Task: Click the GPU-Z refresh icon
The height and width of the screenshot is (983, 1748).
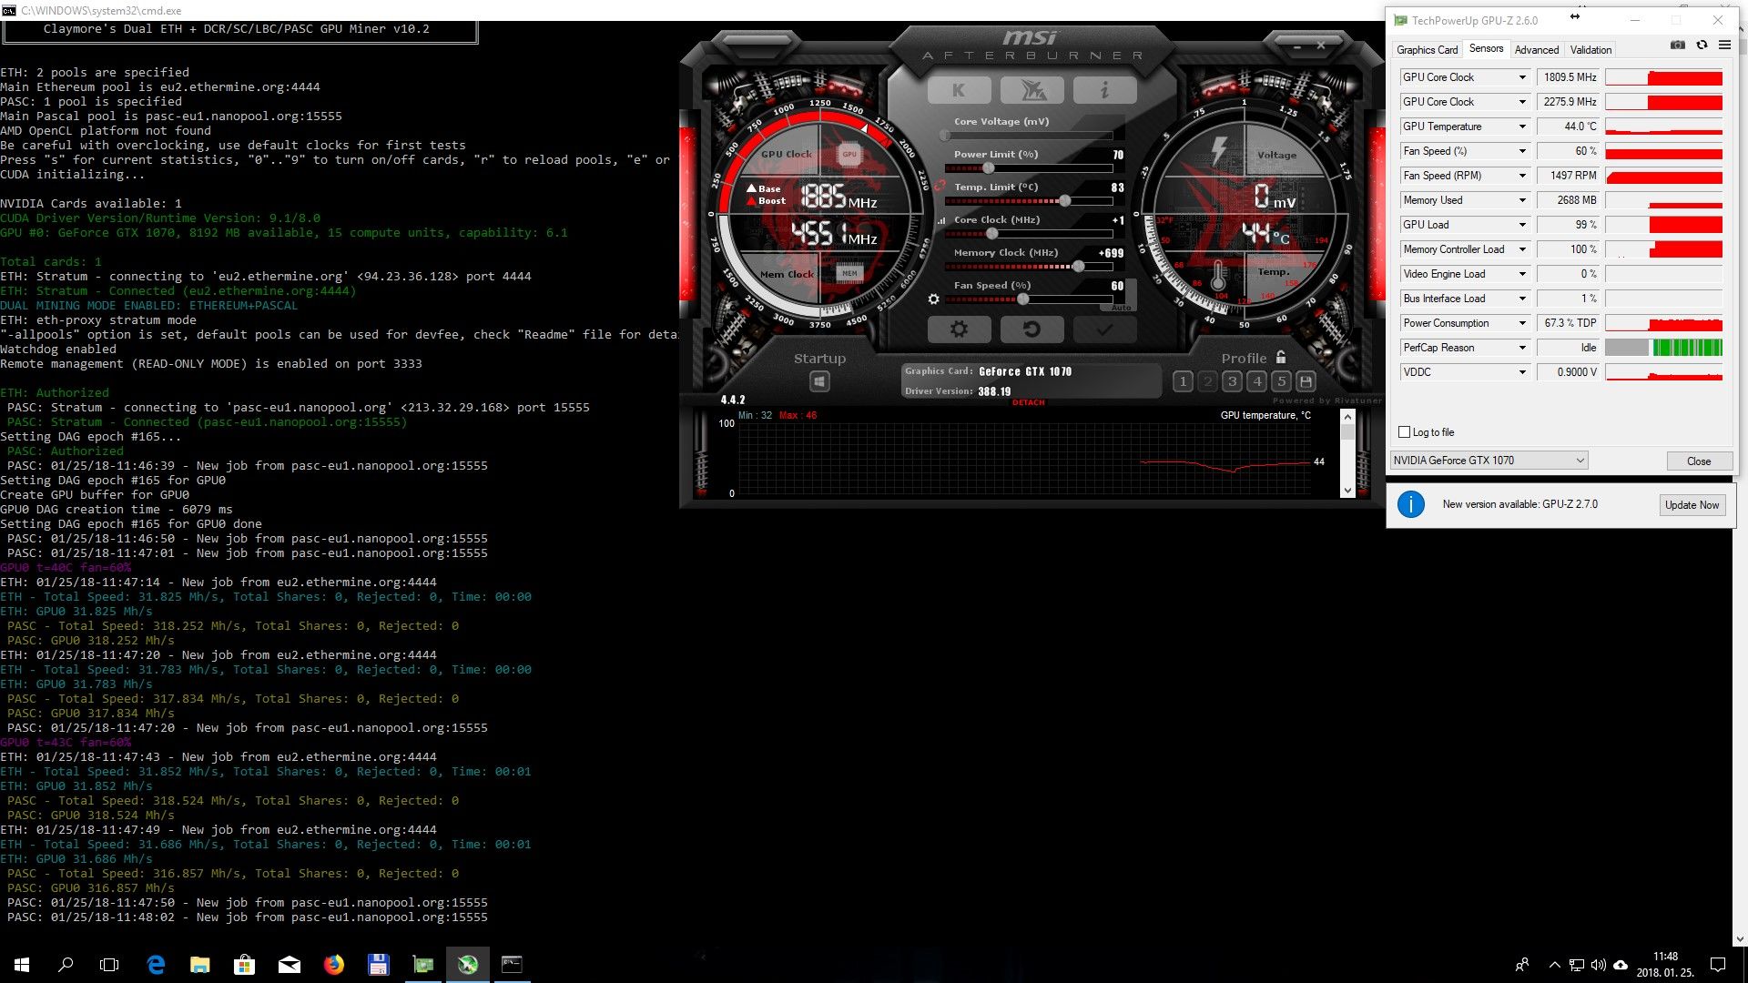Action: tap(1702, 45)
